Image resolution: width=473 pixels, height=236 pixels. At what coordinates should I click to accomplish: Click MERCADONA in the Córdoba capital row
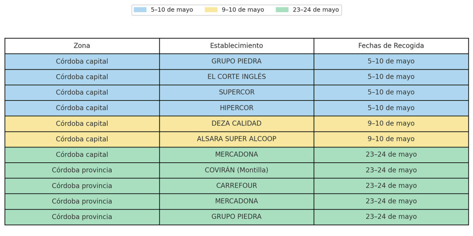point(236,155)
